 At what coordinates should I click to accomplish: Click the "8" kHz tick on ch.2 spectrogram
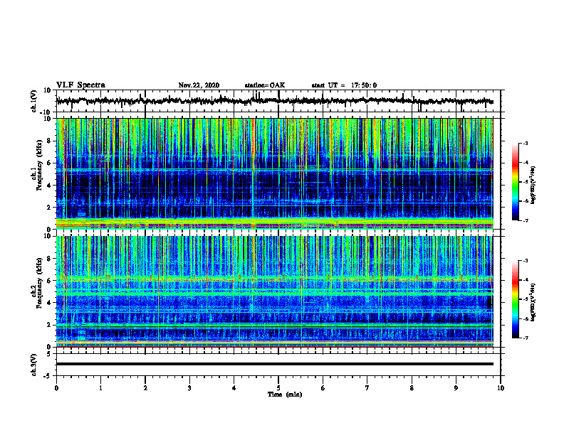click(50, 259)
